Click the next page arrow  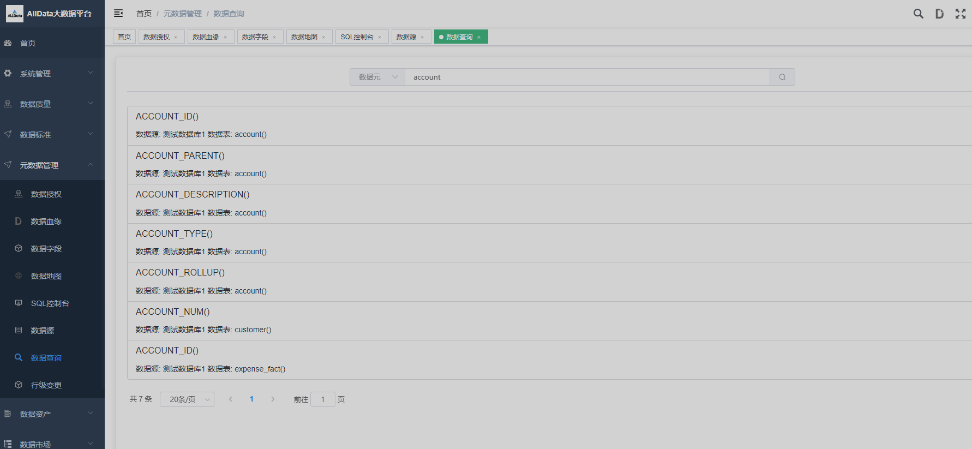coord(273,399)
